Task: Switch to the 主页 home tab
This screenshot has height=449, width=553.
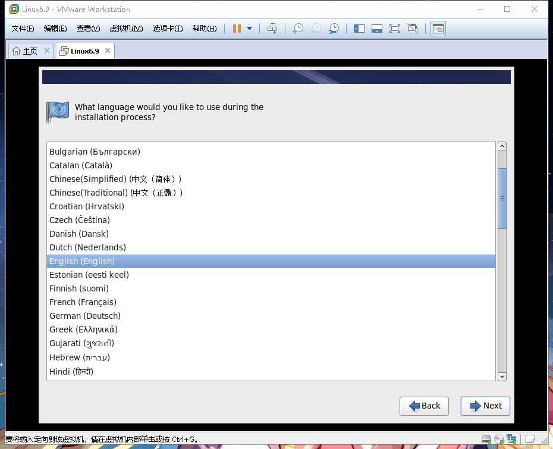Action: 25,51
